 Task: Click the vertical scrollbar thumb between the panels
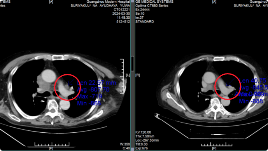coord(132,63)
